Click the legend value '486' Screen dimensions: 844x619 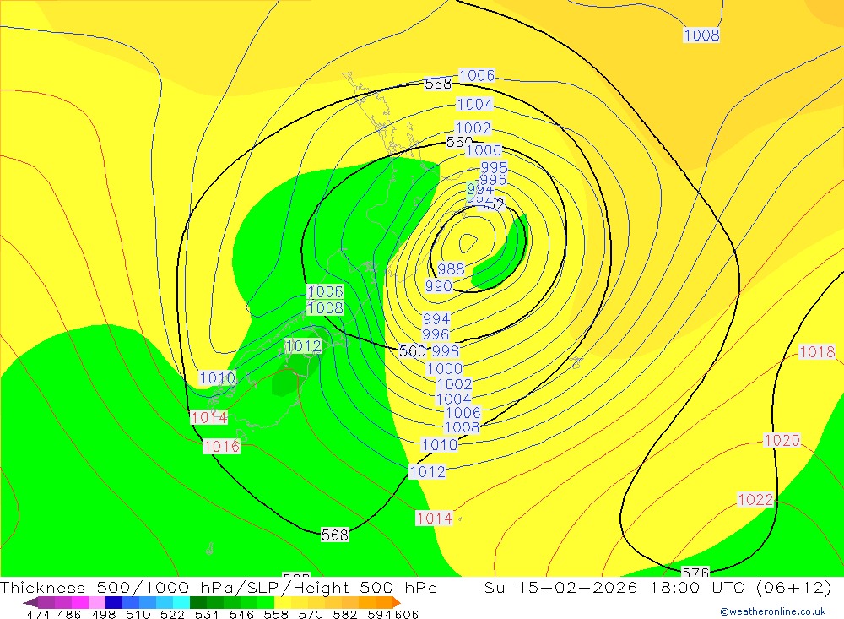click(69, 614)
